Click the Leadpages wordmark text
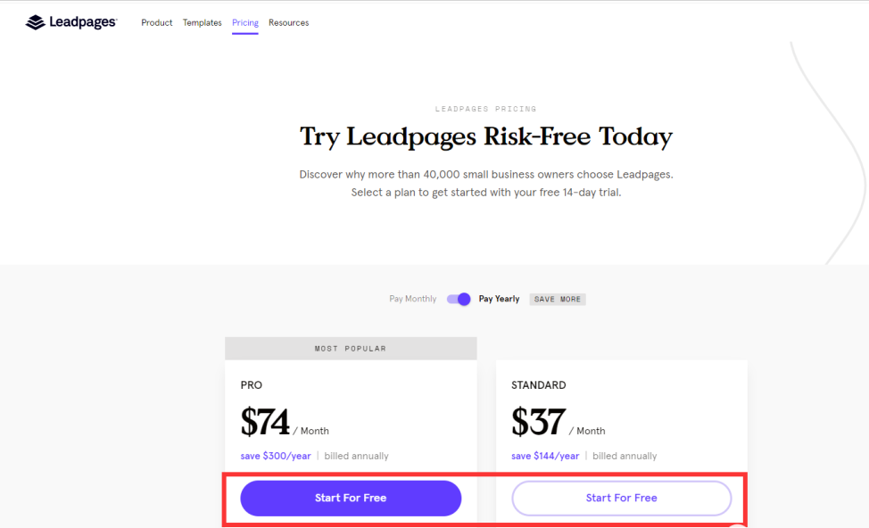869x528 pixels. [82, 22]
